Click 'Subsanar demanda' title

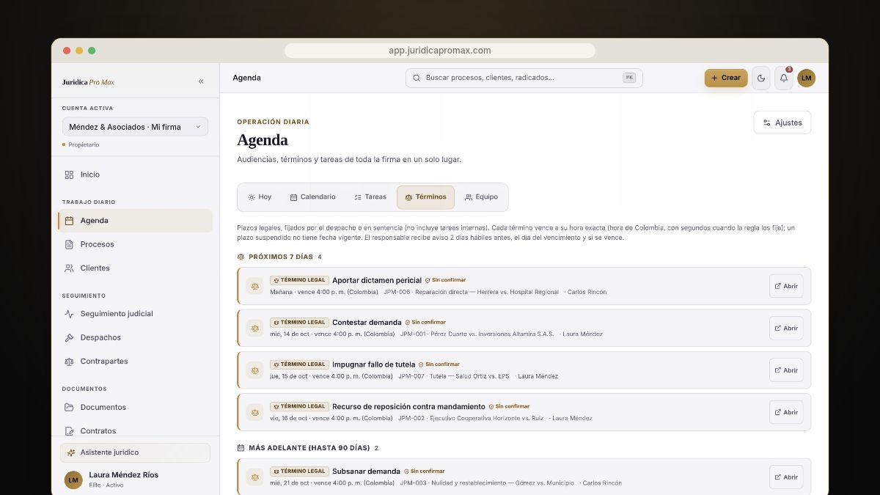366,472
